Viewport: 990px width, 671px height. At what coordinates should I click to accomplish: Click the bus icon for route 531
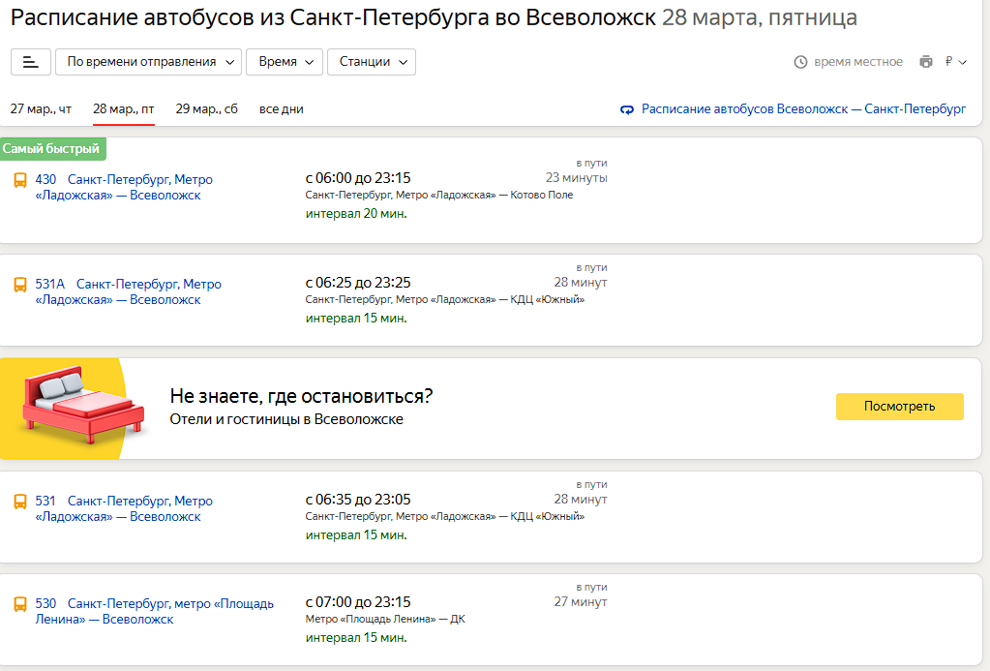(20, 502)
